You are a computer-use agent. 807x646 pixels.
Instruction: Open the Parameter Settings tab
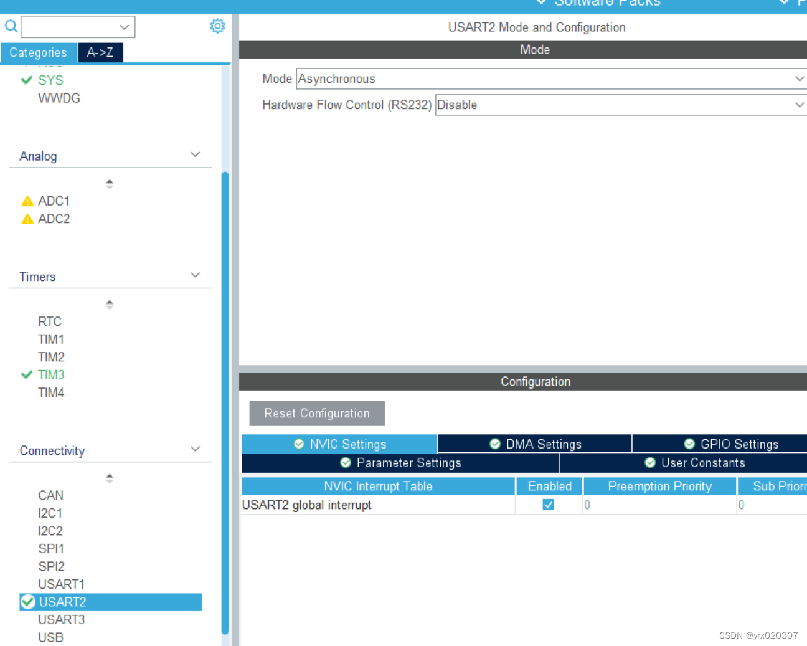point(400,463)
